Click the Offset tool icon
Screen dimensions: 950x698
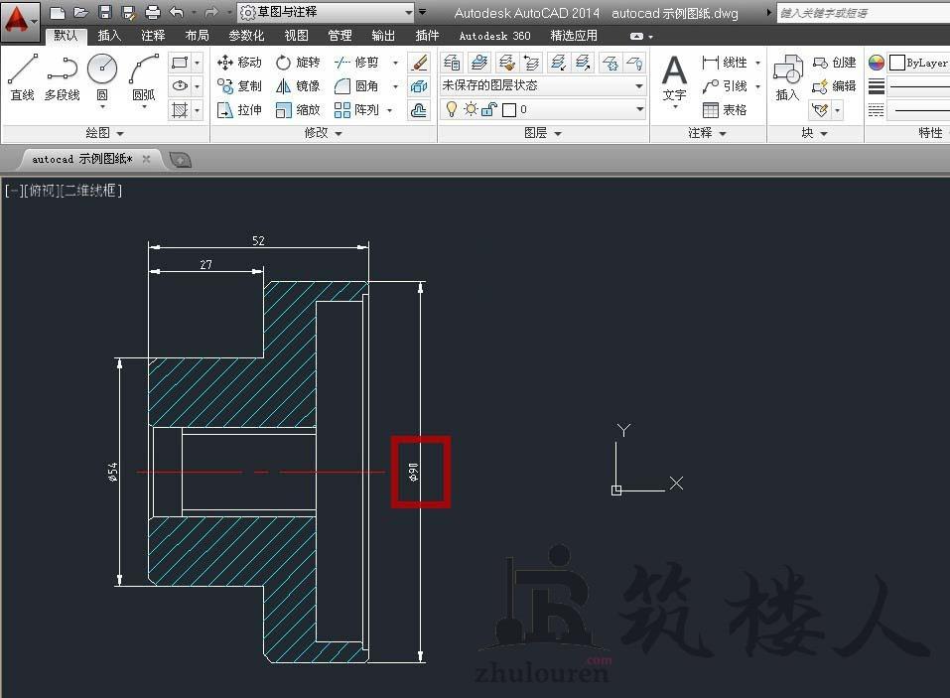(419, 110)
